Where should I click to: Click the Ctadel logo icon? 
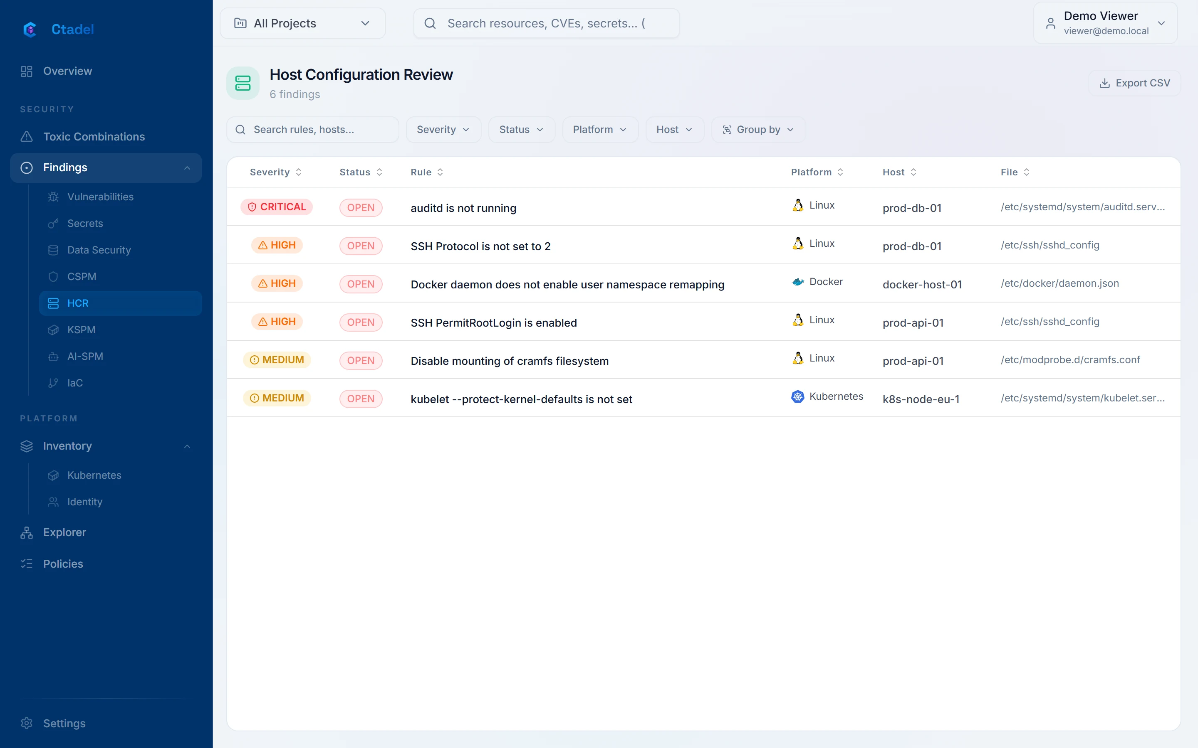coord(30,29)
